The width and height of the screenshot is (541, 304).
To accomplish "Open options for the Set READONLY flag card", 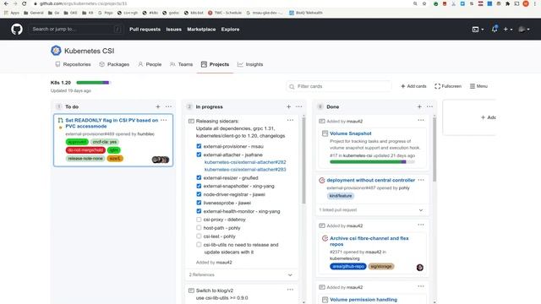I will tap(164, 120).
